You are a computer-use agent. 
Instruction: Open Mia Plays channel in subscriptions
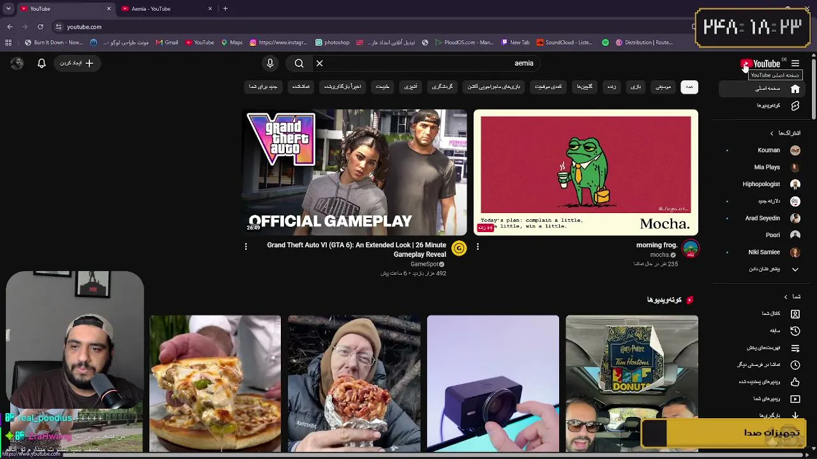click(761, 167)
